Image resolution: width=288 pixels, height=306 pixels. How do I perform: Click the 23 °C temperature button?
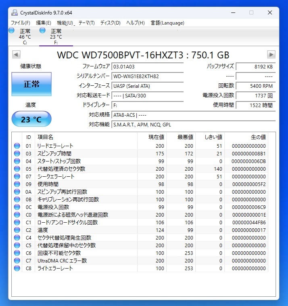pyautogui.click(x=31, y=119)
